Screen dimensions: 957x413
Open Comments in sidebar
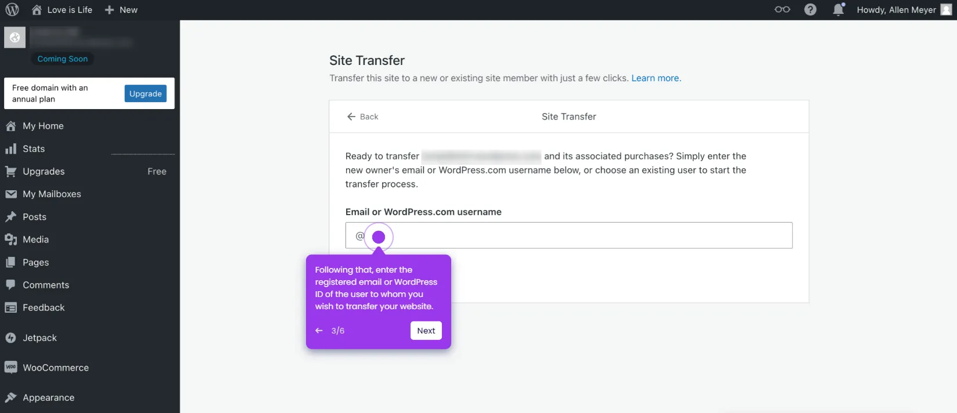(x=46, y=285)
